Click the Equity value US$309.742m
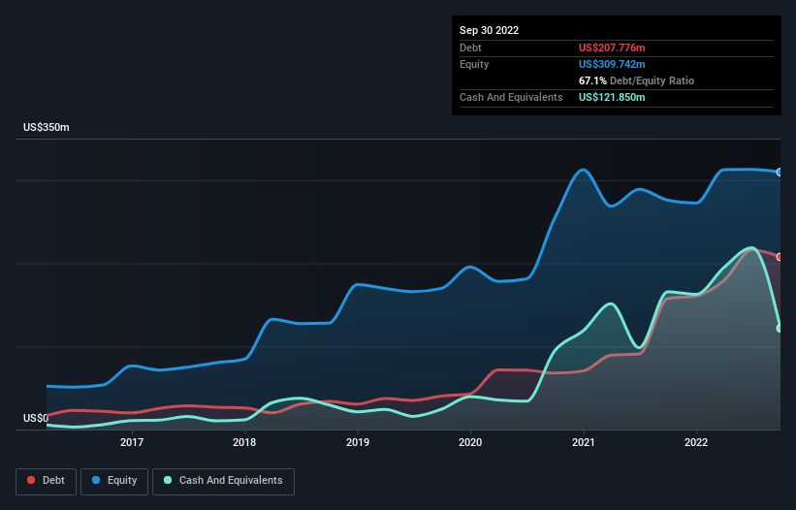The width and height of the screenshot is (796, 510). point(612,64)
